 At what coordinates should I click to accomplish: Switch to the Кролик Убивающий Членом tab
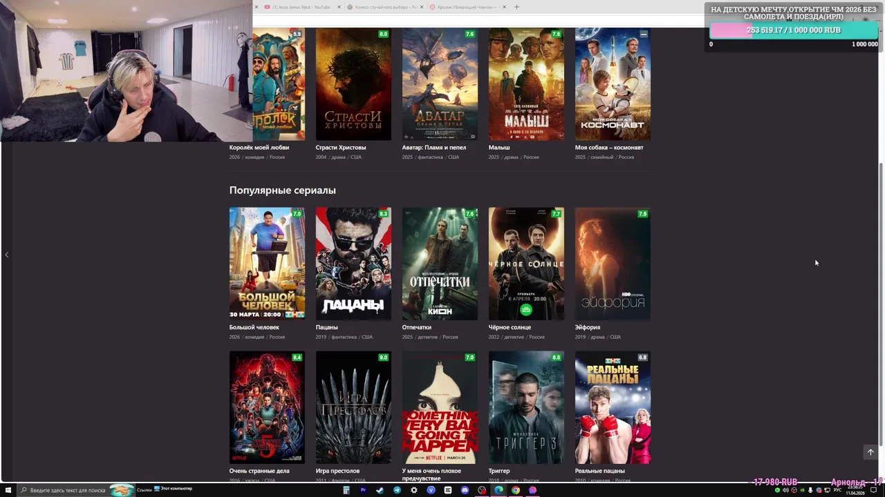[467, 7]
